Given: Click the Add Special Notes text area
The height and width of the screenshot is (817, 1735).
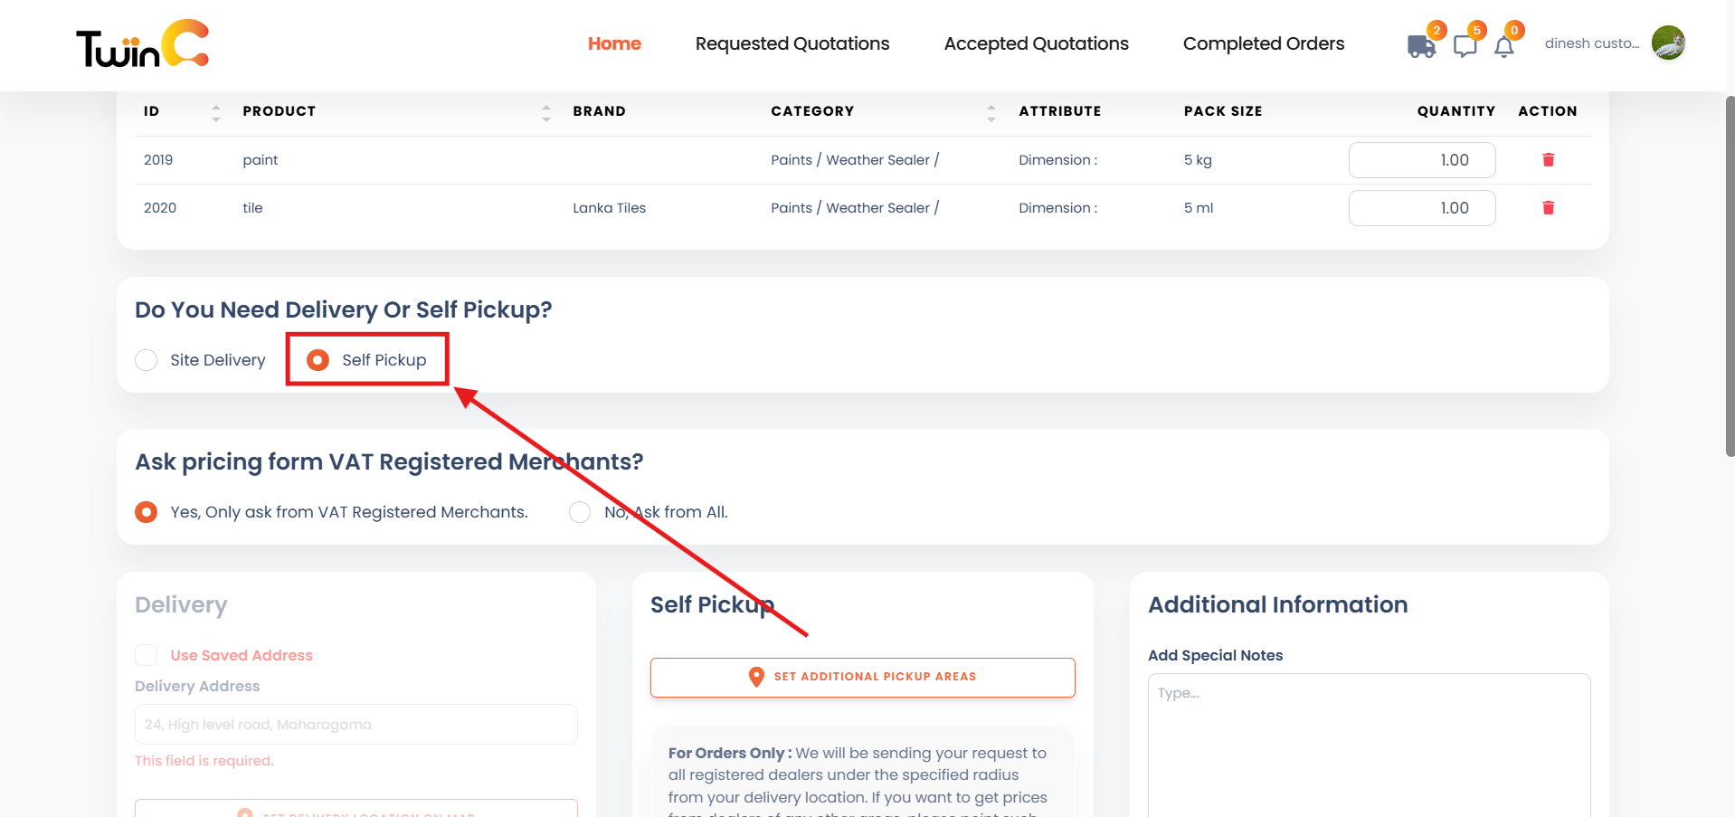Looking at the screenshot, I should [1368, 742].
